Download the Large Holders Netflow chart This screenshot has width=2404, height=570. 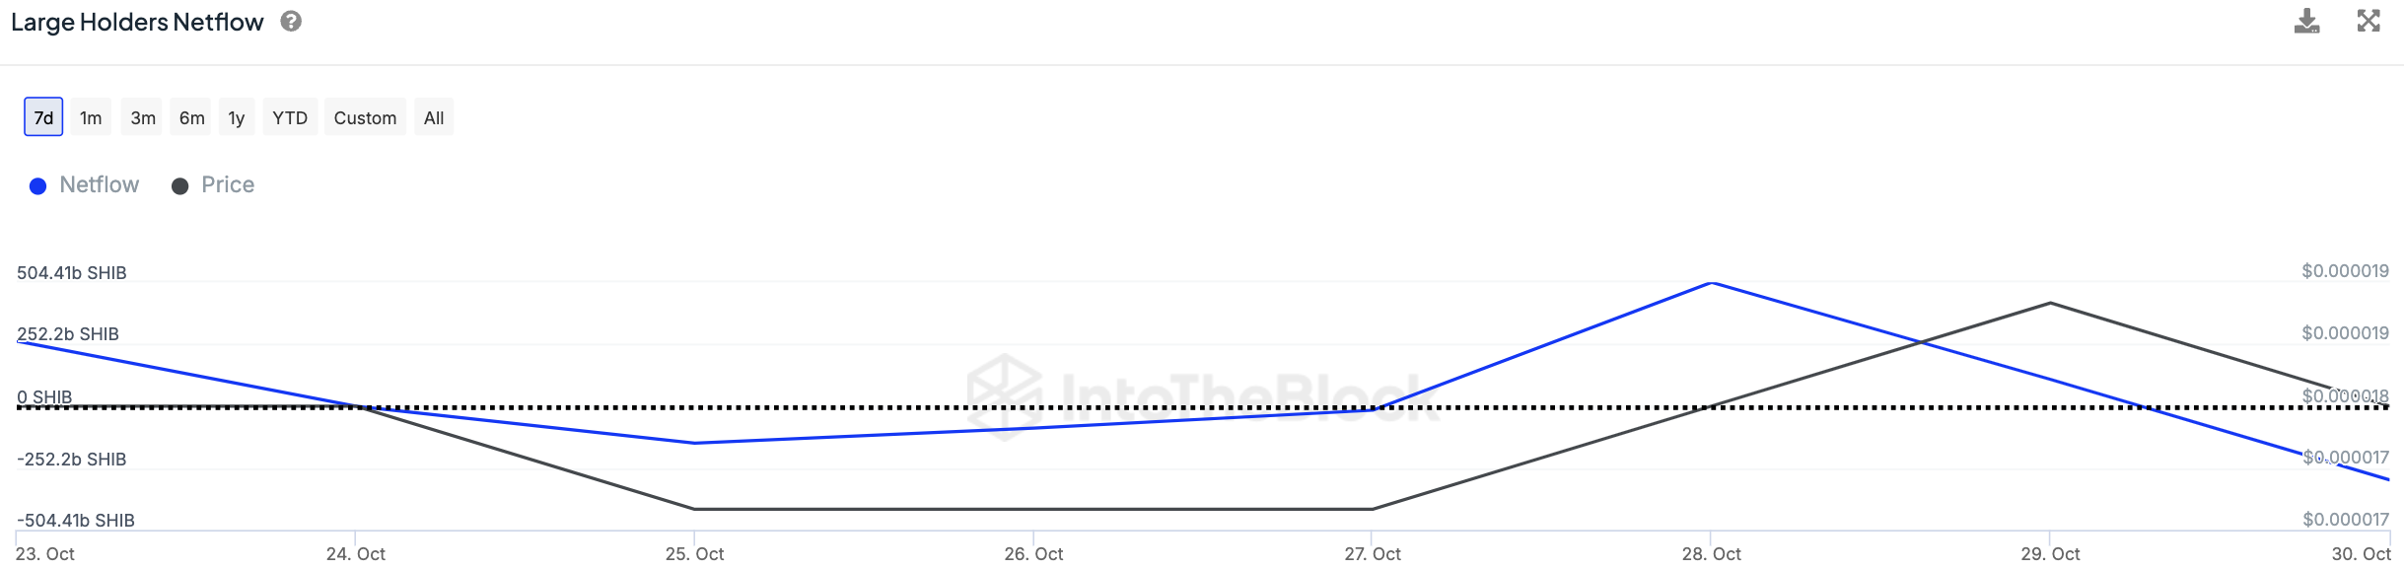(2306, 21)
